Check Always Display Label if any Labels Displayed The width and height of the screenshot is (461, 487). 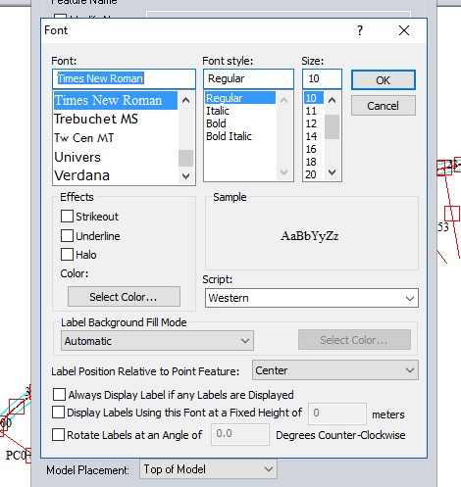tap(59, 394)
